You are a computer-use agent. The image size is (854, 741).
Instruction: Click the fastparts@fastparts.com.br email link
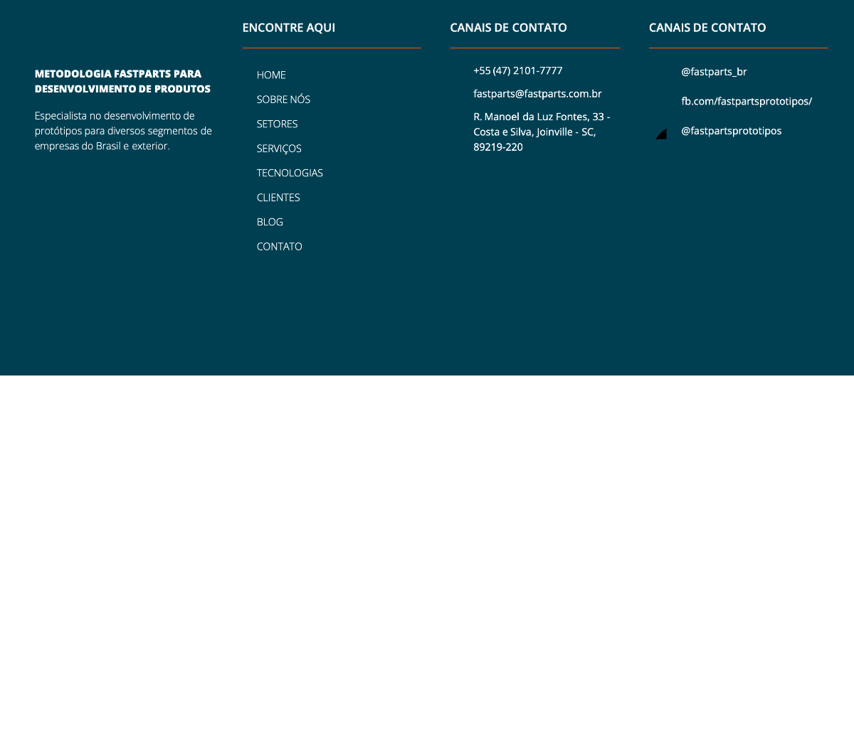537,94
